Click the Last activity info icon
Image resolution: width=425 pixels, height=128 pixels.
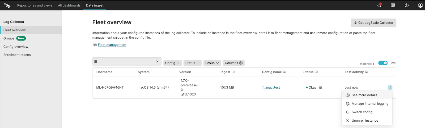[367, 72]
